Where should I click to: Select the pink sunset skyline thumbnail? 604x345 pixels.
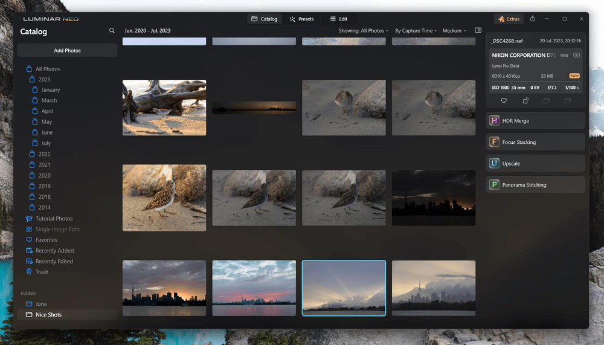pos(254,288)
